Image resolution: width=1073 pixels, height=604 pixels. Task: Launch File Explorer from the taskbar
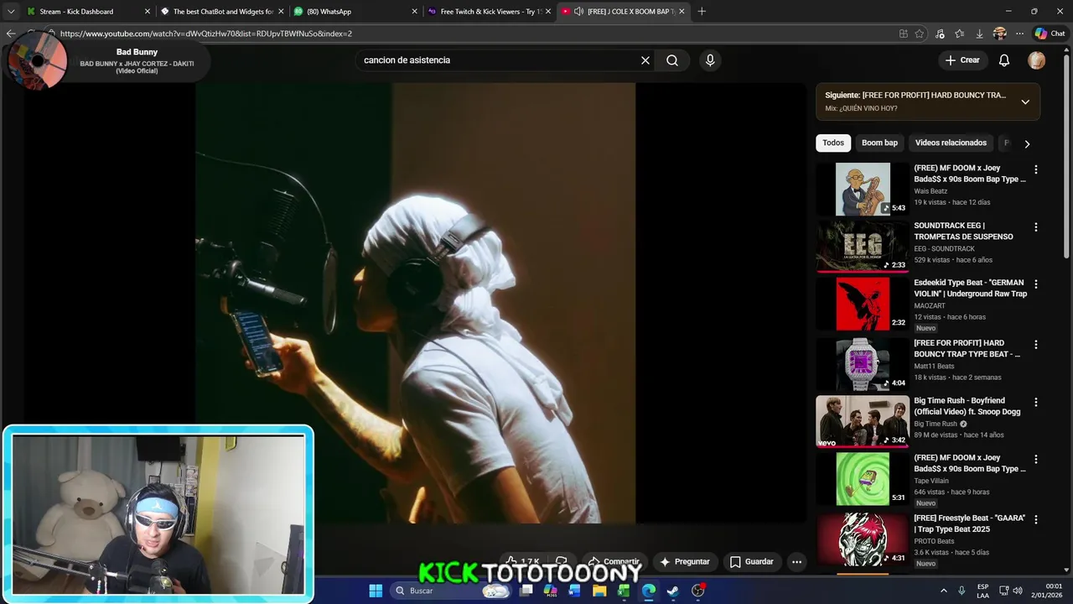pyautogui.click(x=599, y=591)
